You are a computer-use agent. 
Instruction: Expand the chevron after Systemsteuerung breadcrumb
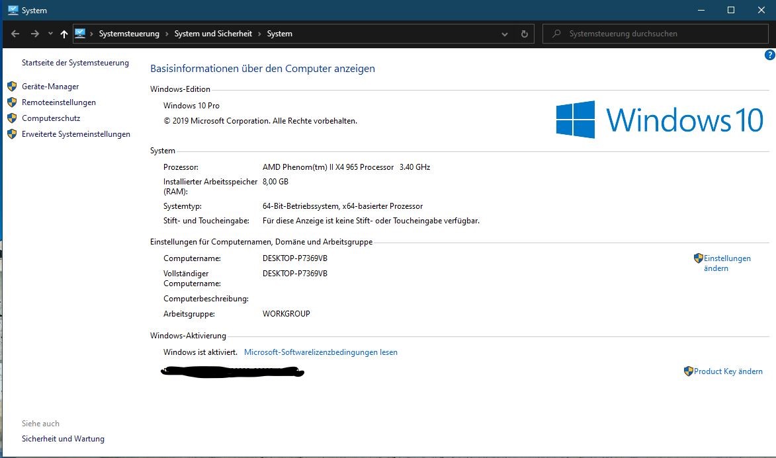(167, 34)
